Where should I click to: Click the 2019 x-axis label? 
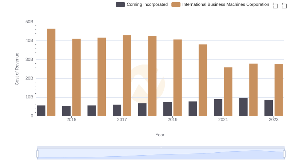pos(172,120)
